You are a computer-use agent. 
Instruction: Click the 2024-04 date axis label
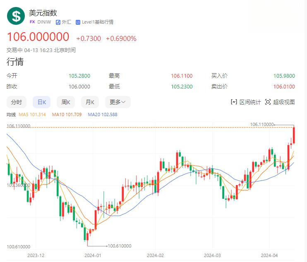coord(269,255)
